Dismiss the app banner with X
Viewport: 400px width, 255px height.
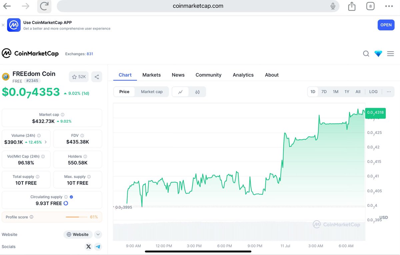coord(3,25)
